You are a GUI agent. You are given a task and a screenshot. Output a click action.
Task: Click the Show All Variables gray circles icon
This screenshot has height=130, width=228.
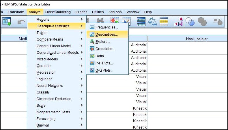[202, 22]
